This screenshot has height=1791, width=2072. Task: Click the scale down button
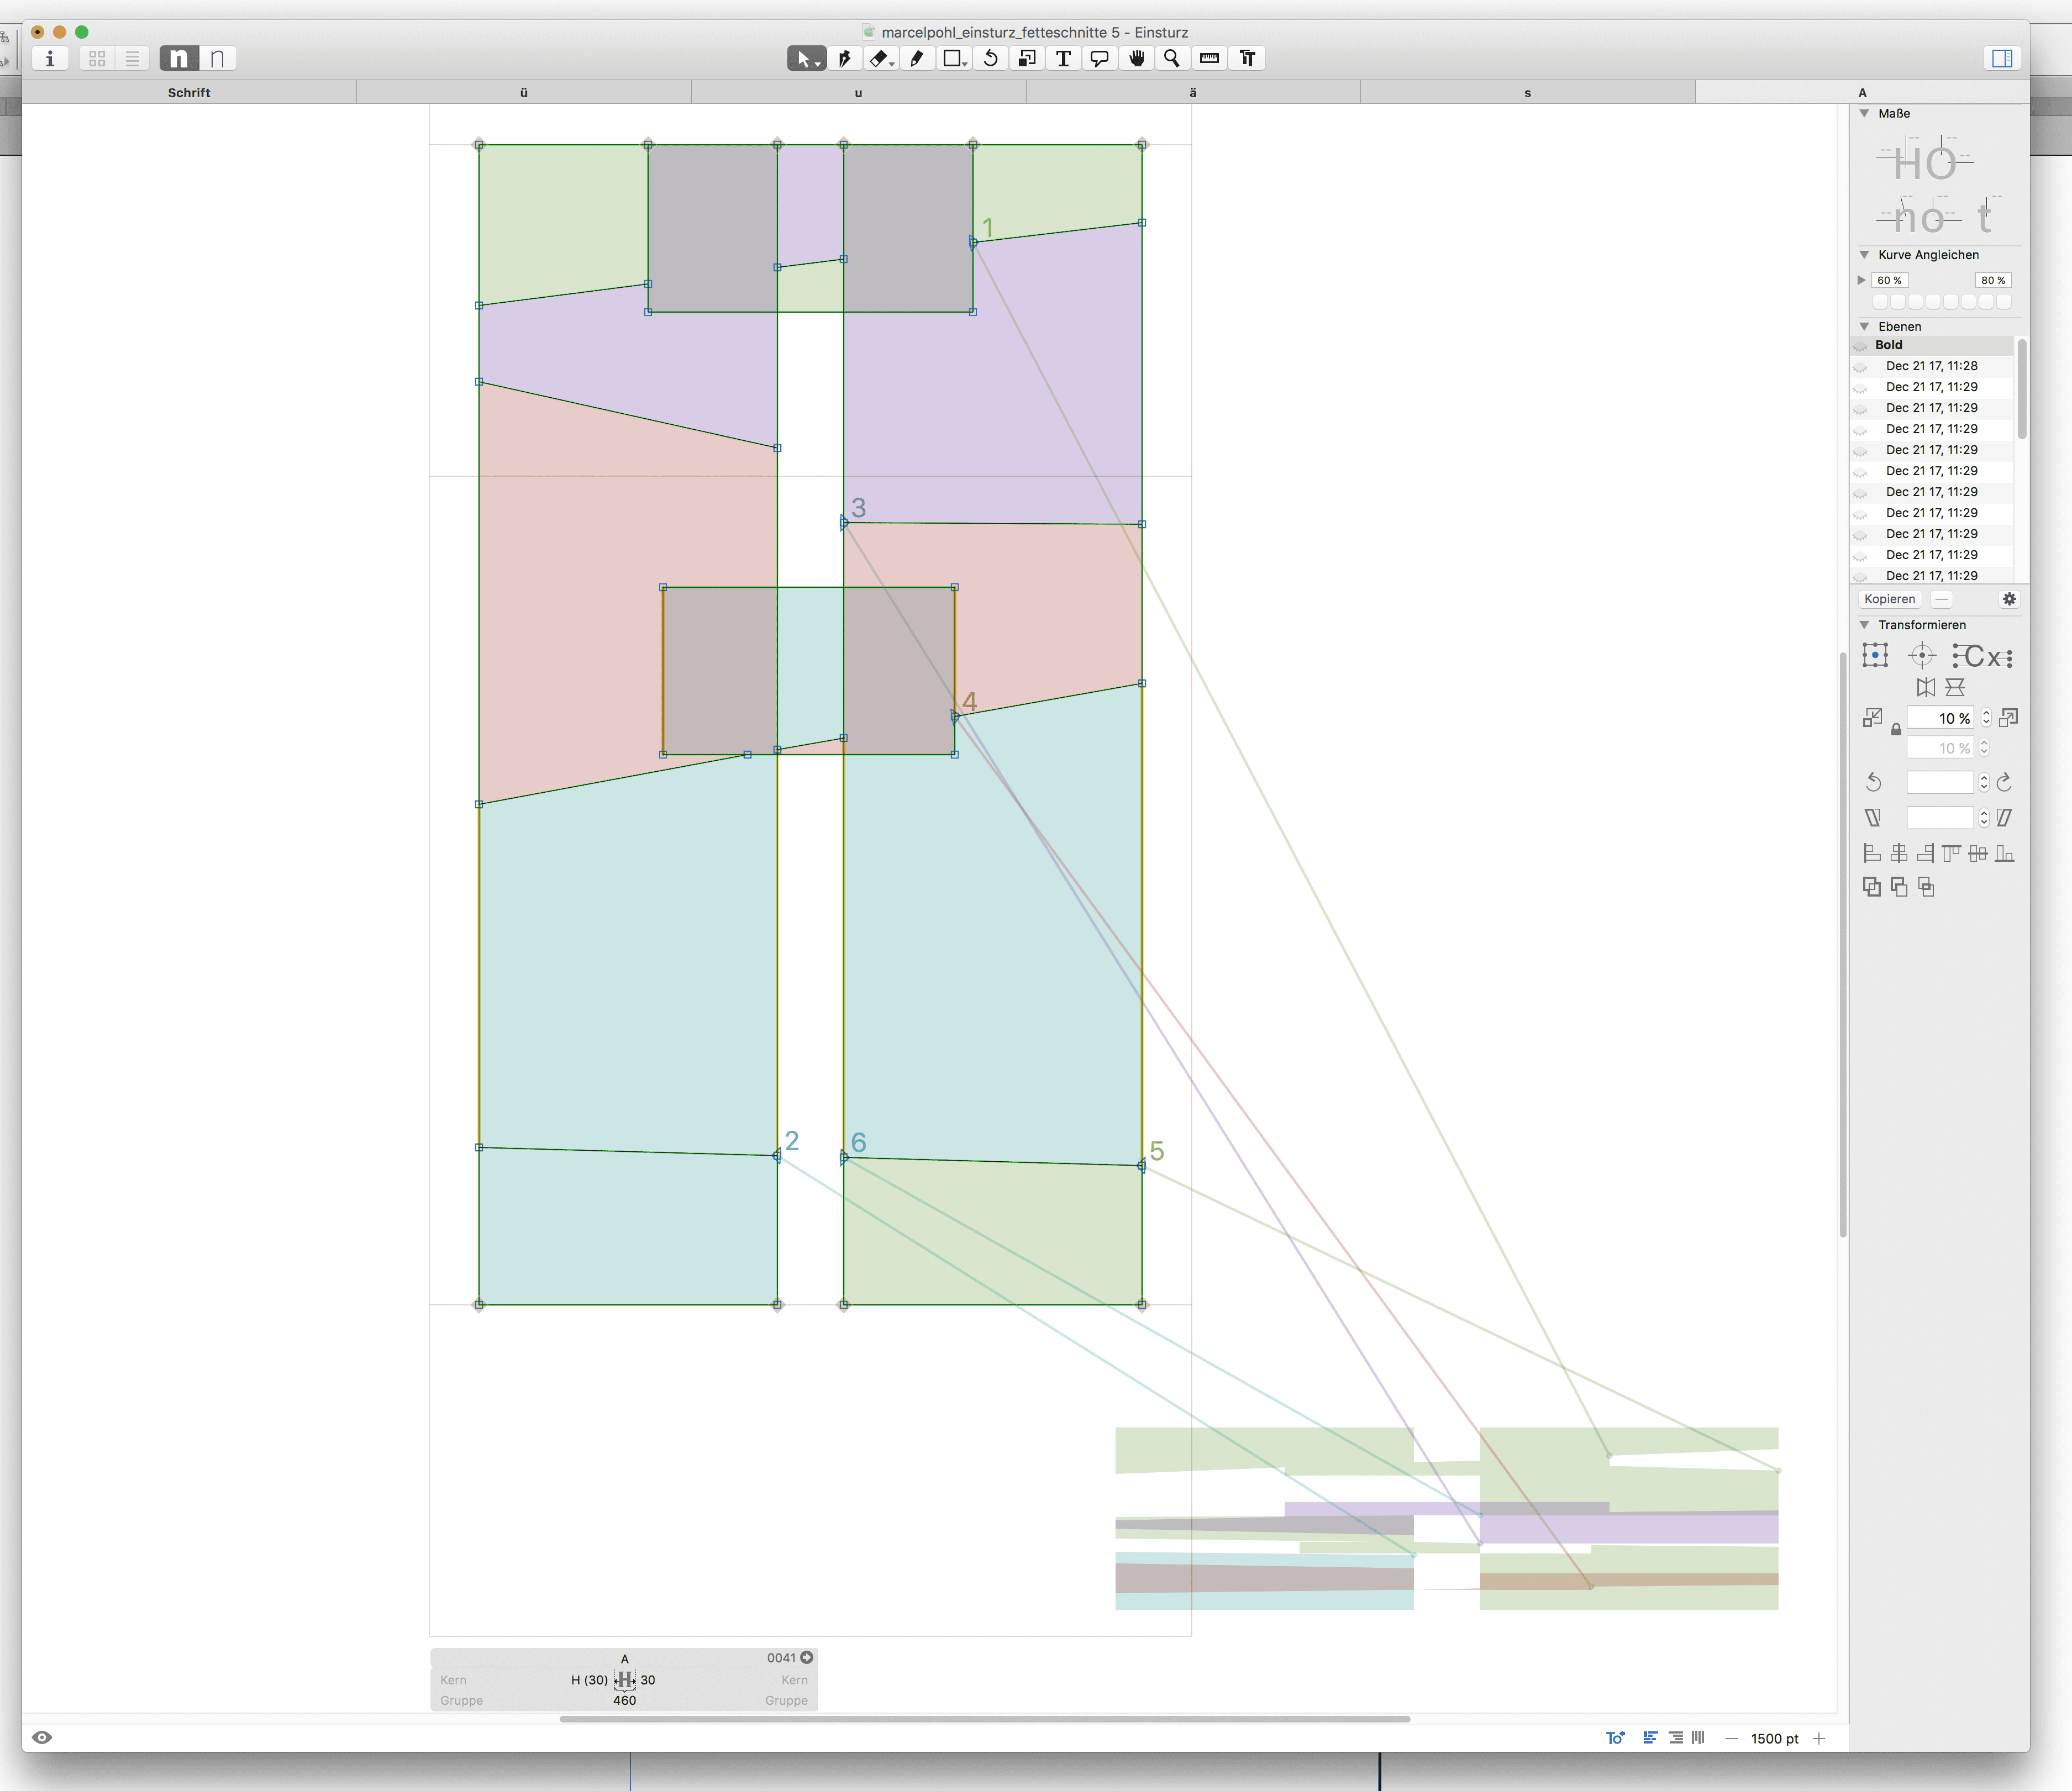click(1873, 718)
